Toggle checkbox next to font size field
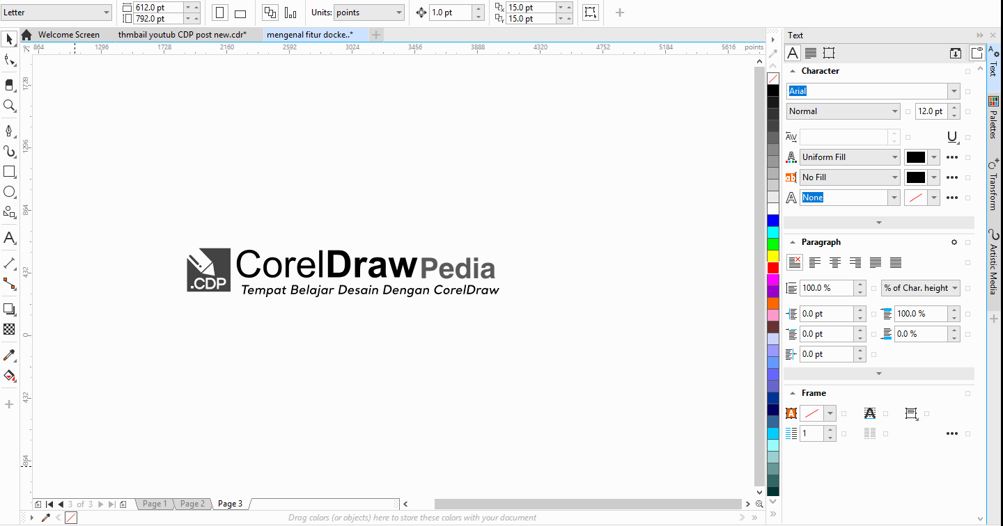This screenshot has width=1003, height=526. click(x=968, y=111)
